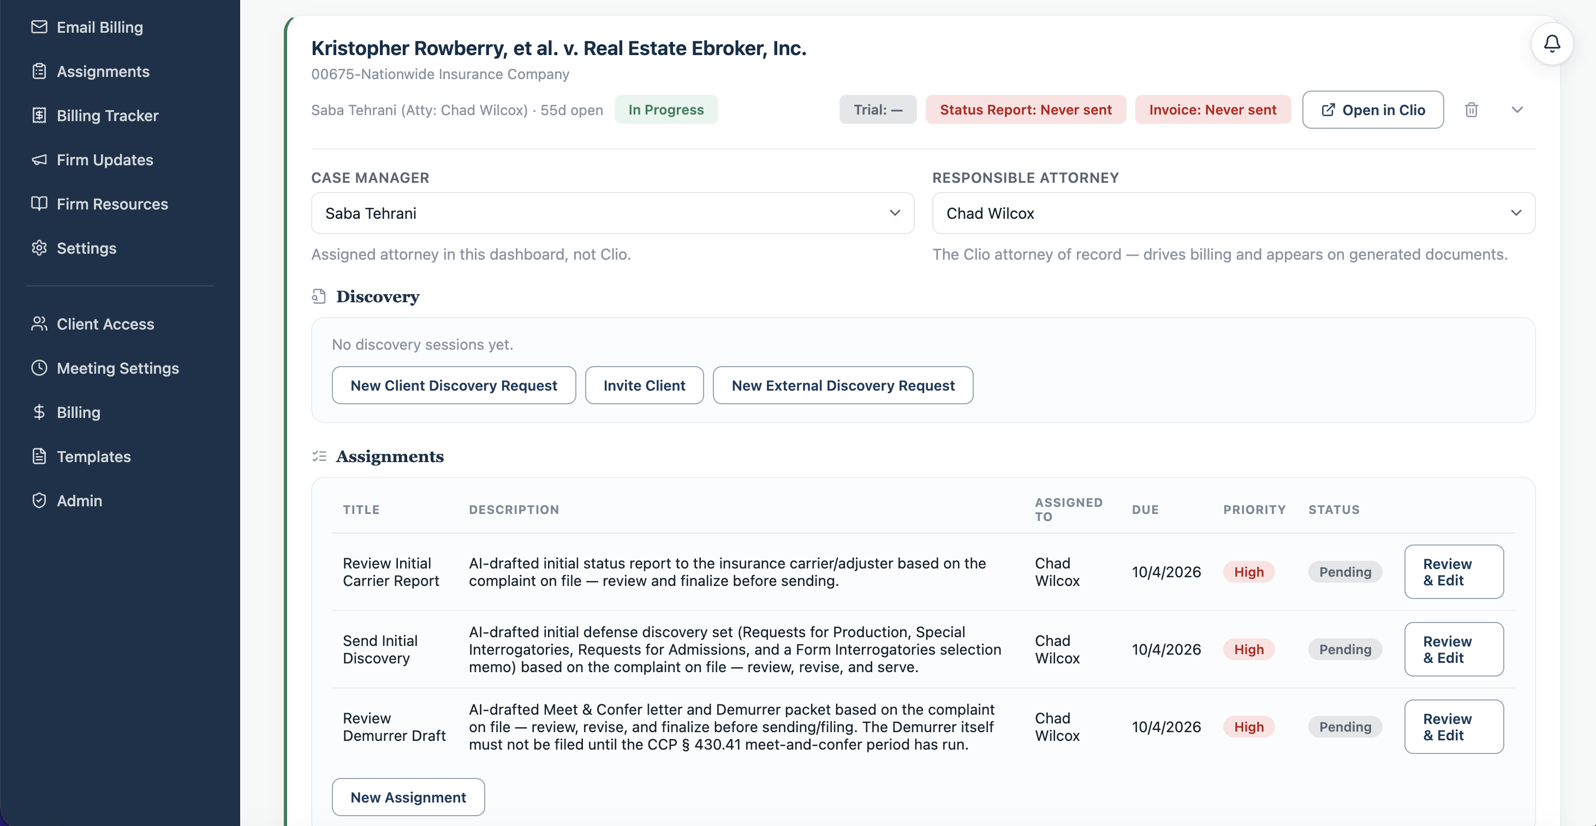The image size is (1596, 826).
Task: Click due date 10/4/2026 in Carrier Report row
Action: pos(1166,572)
